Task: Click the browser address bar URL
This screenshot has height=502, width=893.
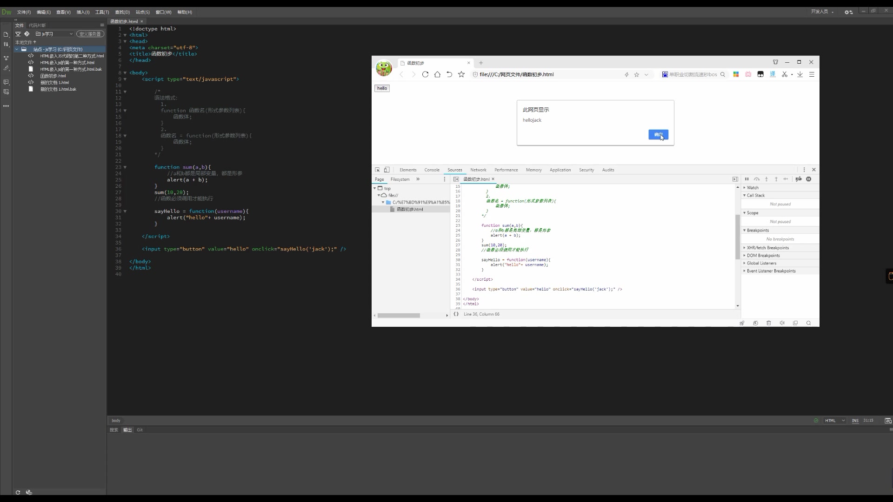Action: click(516, 74)
